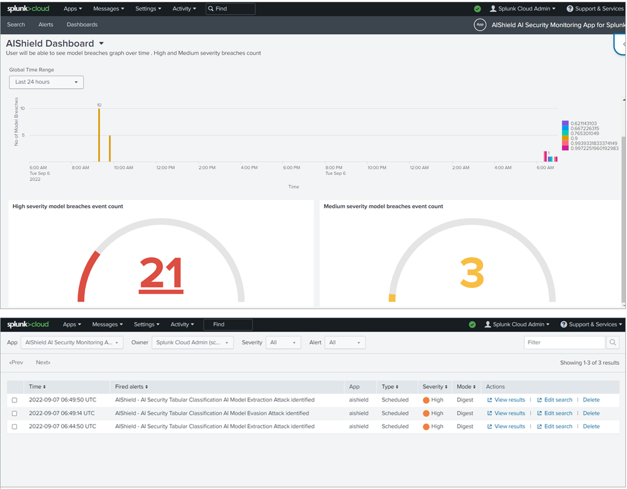This screenshot has height=489, width=627.
Task: Click View results for 06:49:14 Evasion alert
Action: (506, 413)
